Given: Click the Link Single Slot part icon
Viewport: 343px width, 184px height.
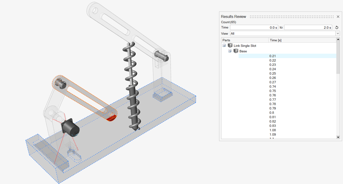Looking at the screenshot, I should (230, 46).
